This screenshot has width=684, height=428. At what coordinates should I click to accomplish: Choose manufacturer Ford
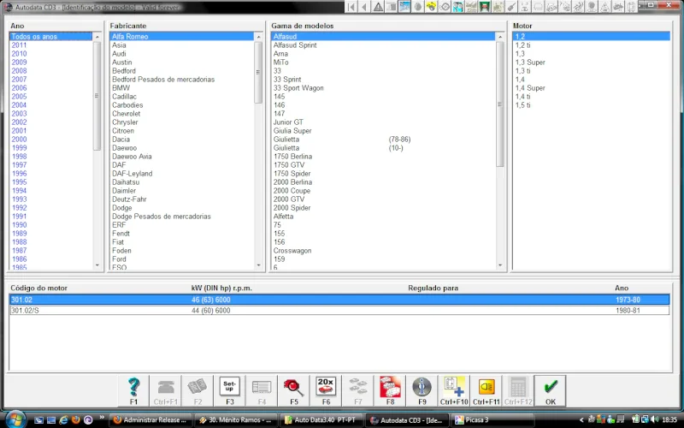[x=119, y=259]
